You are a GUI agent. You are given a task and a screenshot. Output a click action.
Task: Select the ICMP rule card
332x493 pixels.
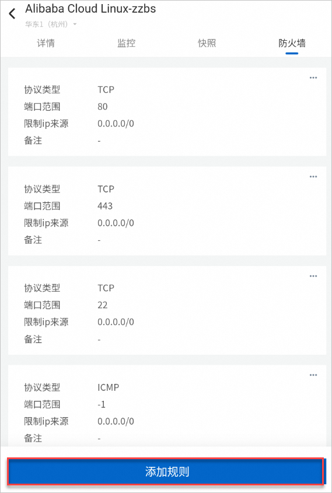point(167,405)
